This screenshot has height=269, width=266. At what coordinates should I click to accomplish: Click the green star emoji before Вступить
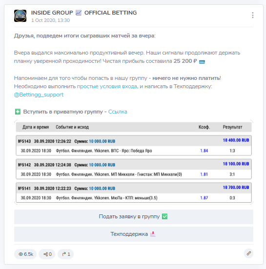(18, 112)
